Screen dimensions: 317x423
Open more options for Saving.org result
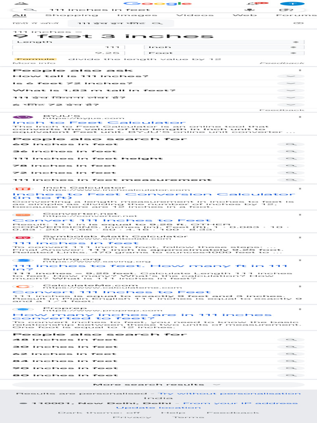click(300, 260)
